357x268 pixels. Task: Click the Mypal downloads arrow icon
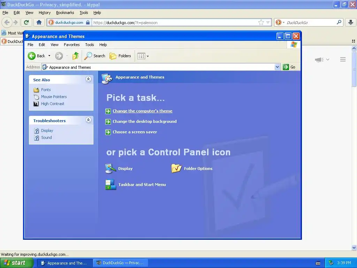[351, 22]
